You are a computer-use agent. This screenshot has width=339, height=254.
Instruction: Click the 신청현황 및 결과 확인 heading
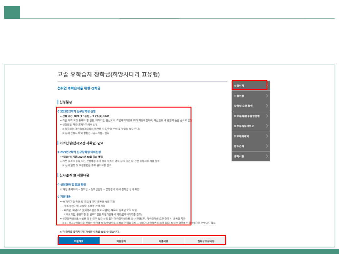[73, 185]
